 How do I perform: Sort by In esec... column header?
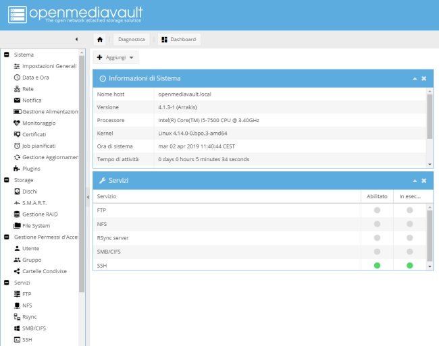[410, 196]
